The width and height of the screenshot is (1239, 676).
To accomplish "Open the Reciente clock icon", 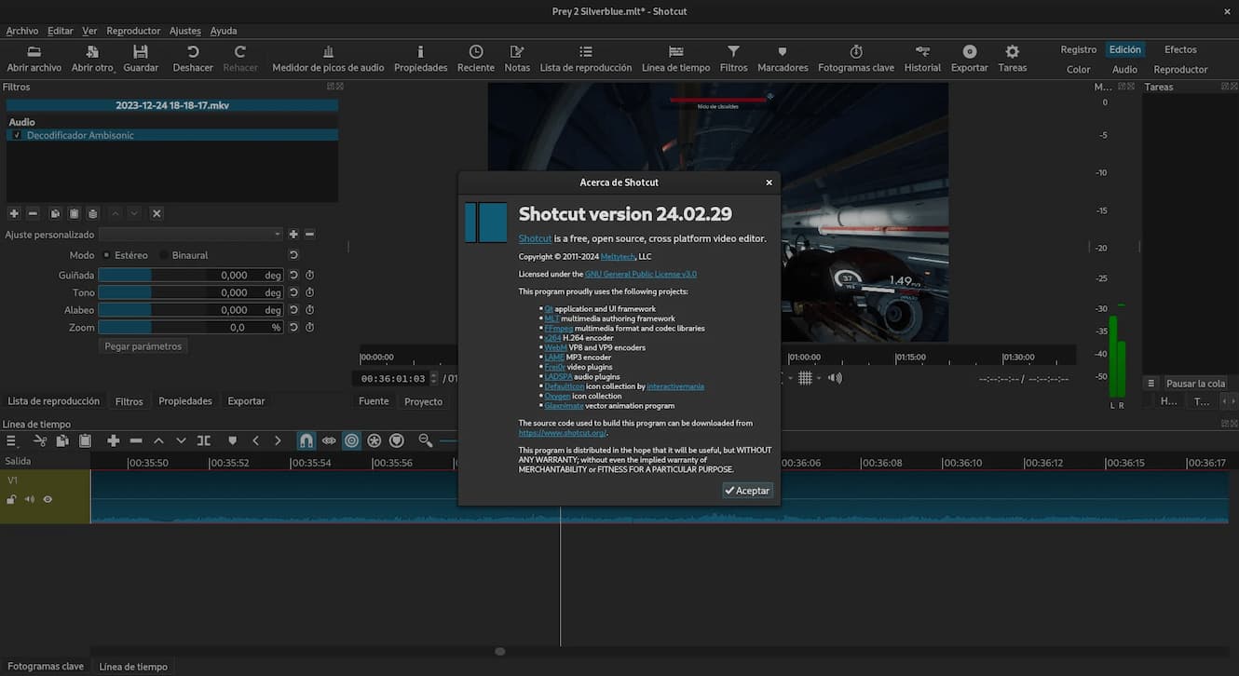I will [x=476, y=51].
